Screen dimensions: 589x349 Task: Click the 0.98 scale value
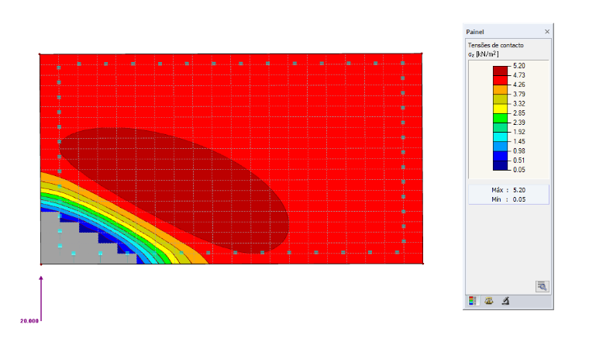click(x=519, y=151)
